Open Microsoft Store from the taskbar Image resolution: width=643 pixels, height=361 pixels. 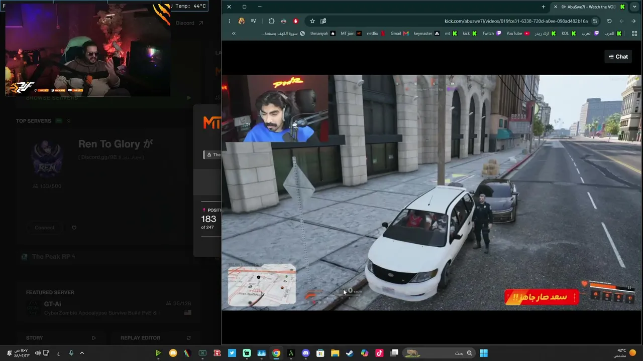[320, 353]
